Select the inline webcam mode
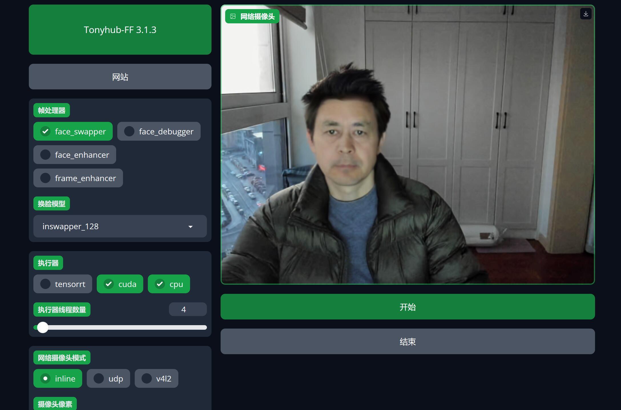This screenshot has width=621, height=410. click(45, 378)
